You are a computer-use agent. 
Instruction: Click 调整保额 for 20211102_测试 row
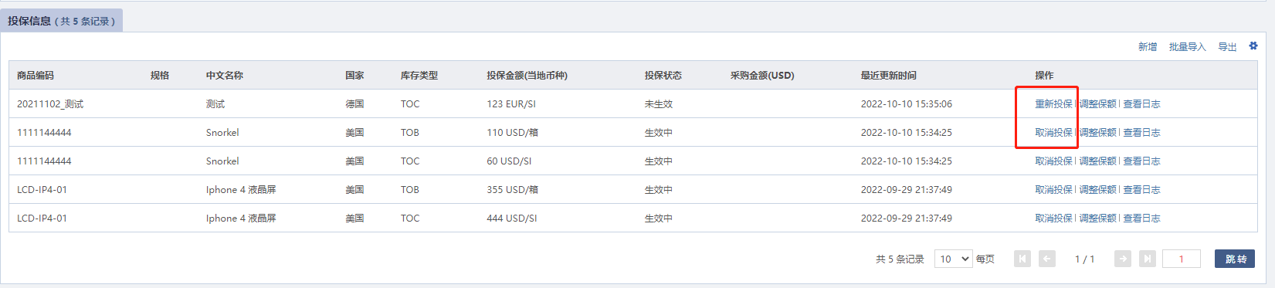click(x=1097, y=103)
